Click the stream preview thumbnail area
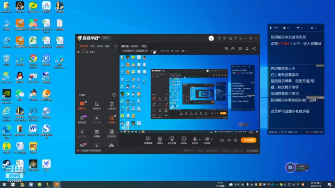Image resolution: width=335 pixels, height=188 pixels. click(189, 94)
